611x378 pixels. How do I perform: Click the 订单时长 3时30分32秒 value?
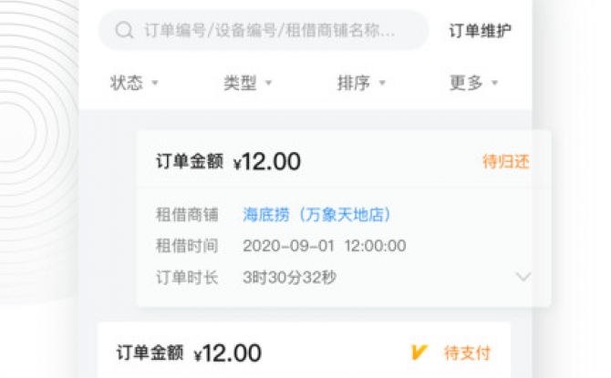[x=289, y=278]
